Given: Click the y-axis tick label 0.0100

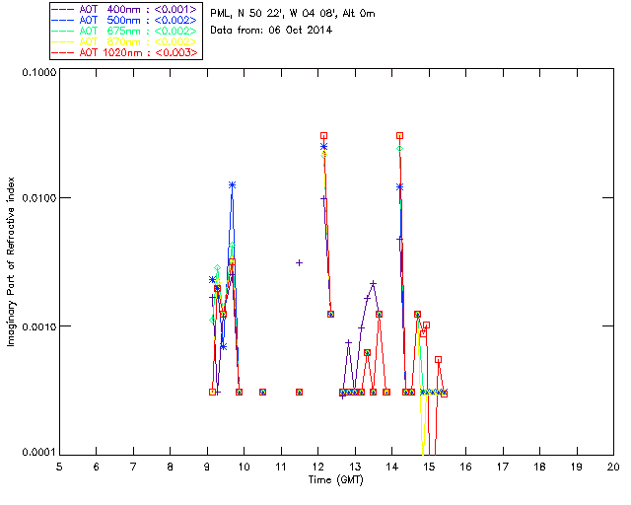Looking at the screenshot, I should pyautogui.click(x=38, y=198).
